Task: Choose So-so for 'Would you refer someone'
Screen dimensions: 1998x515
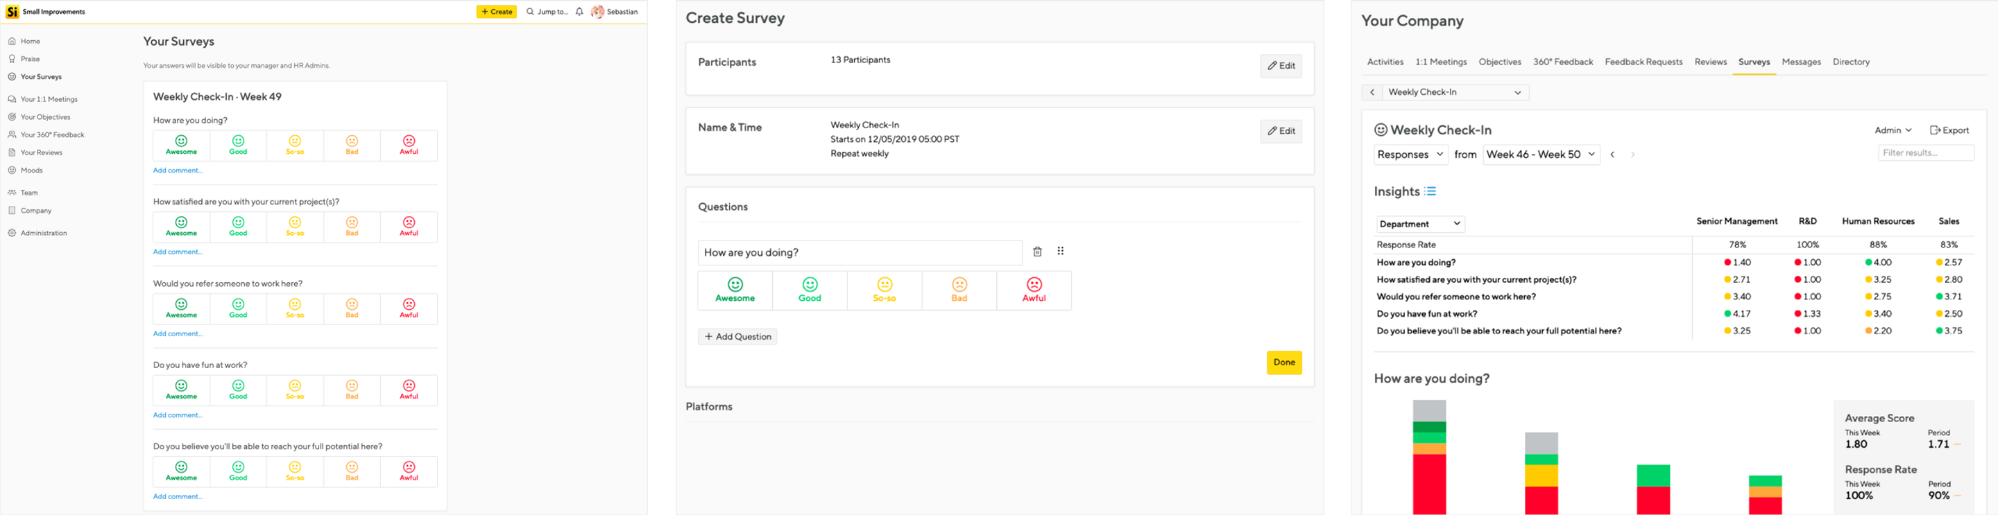Action: click(295, 309)
